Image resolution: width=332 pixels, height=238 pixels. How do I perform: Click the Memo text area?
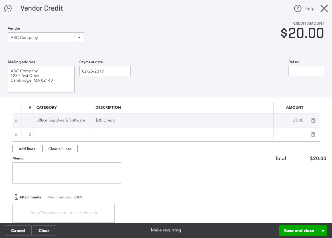[x=67, y=173]
